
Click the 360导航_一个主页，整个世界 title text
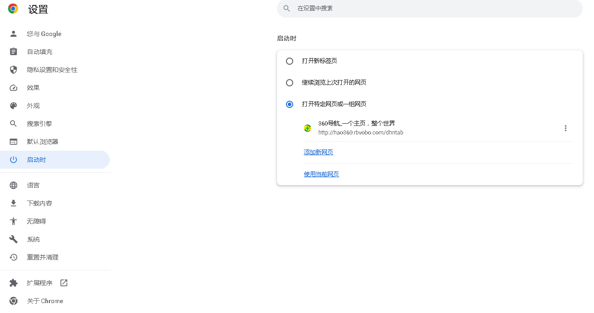(357, 123)
